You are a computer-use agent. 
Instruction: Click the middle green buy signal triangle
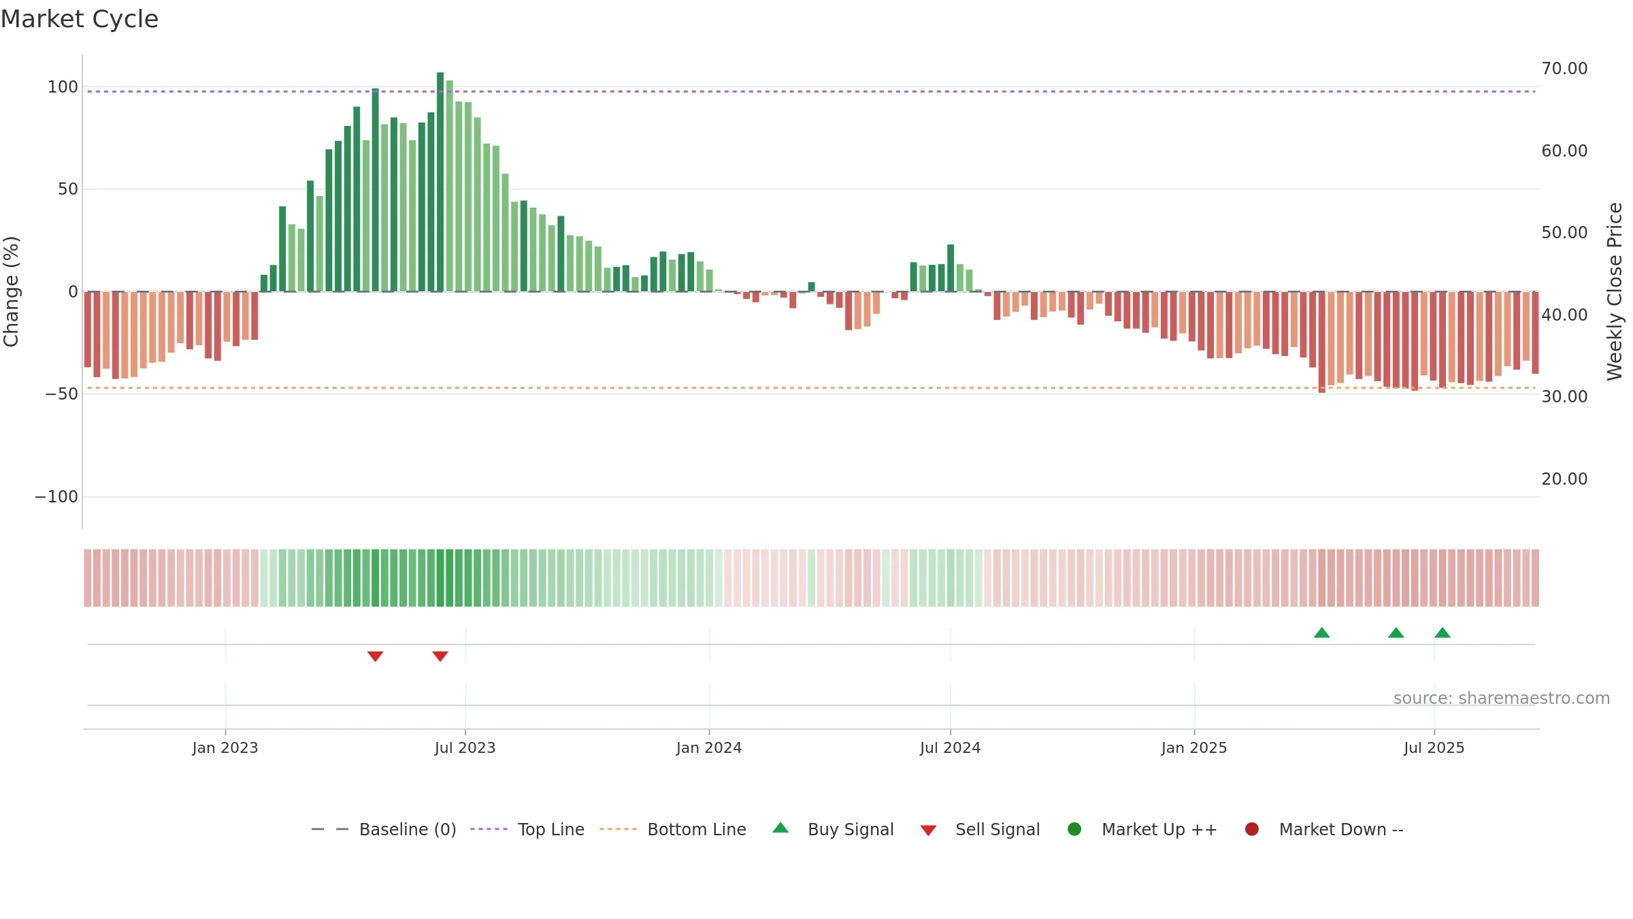coord(1396,632)
